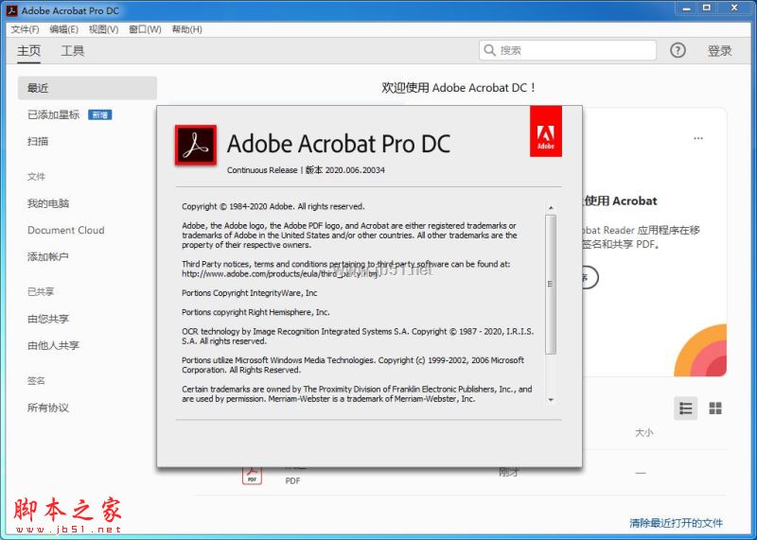Click 清除最近打开的文件 link
This screenshot has width=757, height=540.
point(676,523)
